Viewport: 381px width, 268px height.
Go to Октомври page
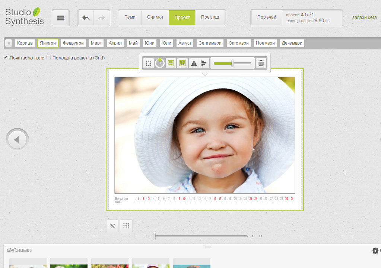239,43
